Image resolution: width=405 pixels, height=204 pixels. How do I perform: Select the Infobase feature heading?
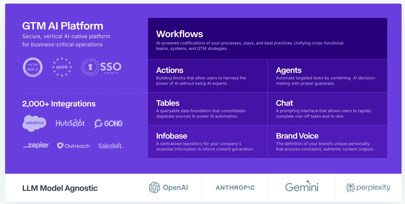tap(172, 136)
